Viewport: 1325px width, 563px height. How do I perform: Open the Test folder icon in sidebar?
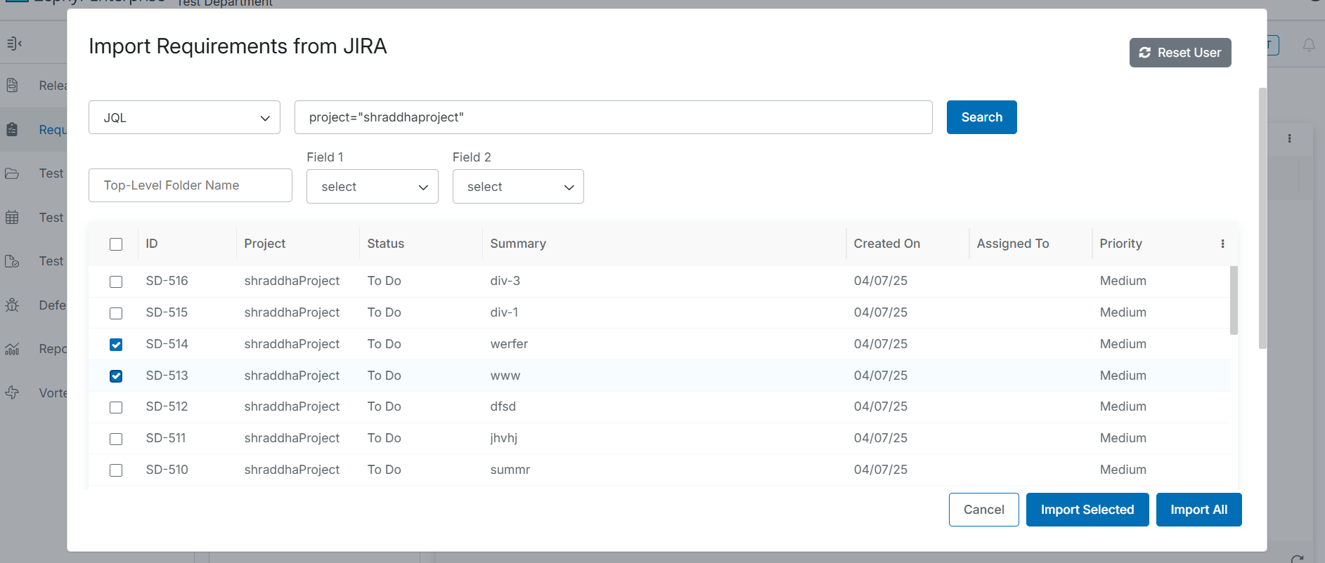[x=12, y=173]
